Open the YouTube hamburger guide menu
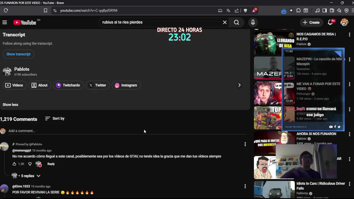 (5, 22)
